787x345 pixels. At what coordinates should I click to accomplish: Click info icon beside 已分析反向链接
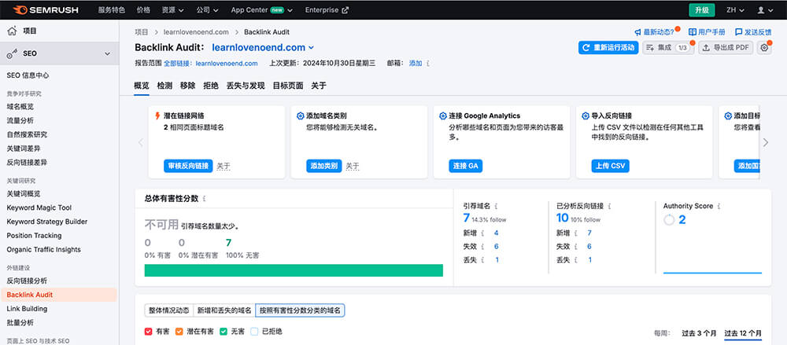coord(608,206)
